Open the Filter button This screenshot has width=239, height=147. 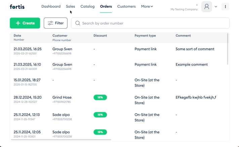pos(56,23)
